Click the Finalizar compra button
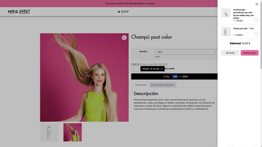Viewport: 262px width, 147px height. click(249, 53)
